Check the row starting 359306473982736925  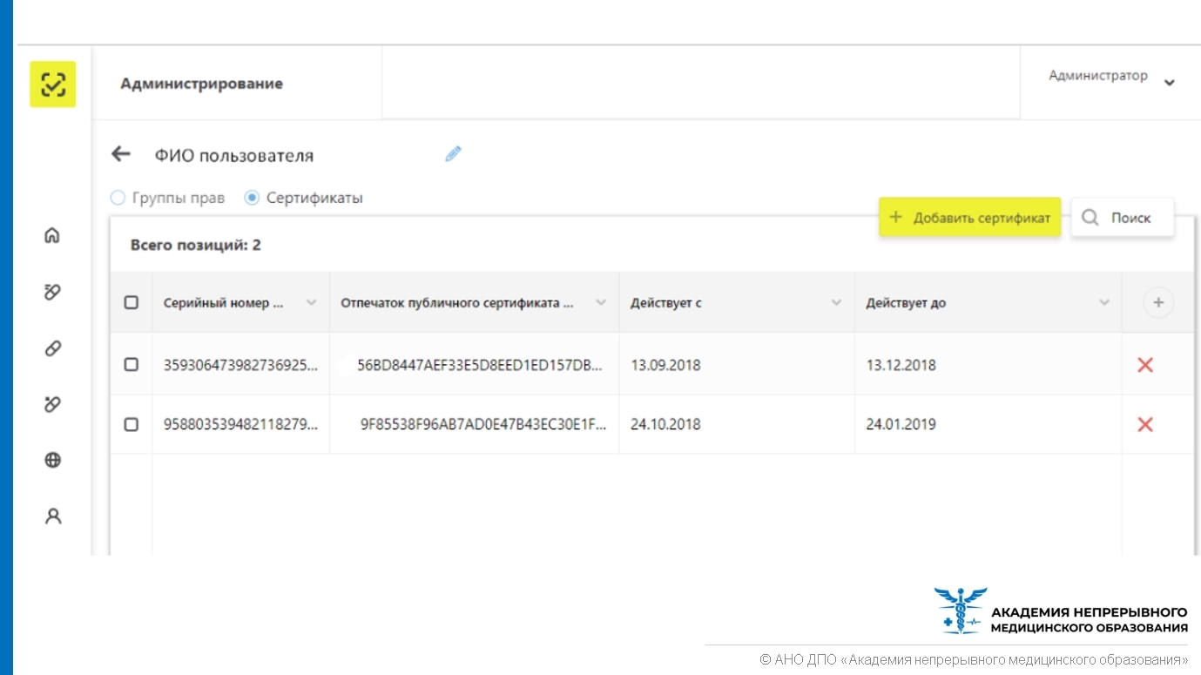(132, 365)
